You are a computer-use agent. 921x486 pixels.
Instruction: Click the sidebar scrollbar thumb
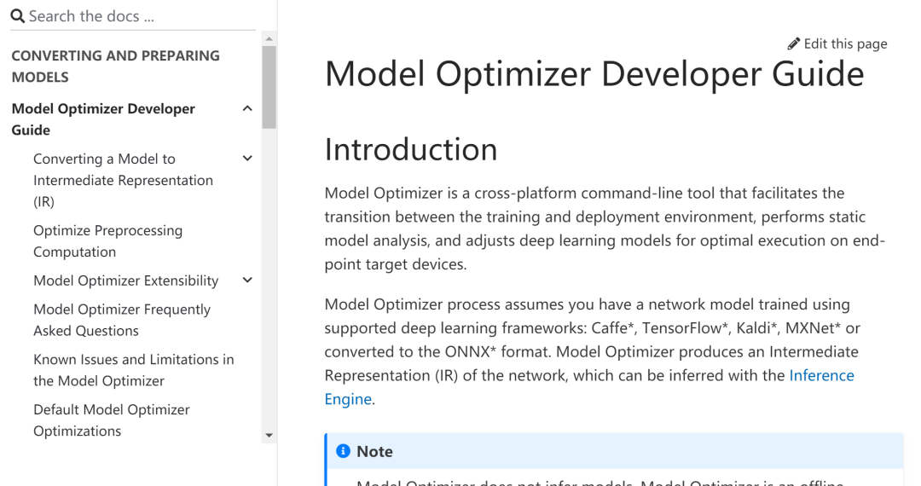(269, 87)
